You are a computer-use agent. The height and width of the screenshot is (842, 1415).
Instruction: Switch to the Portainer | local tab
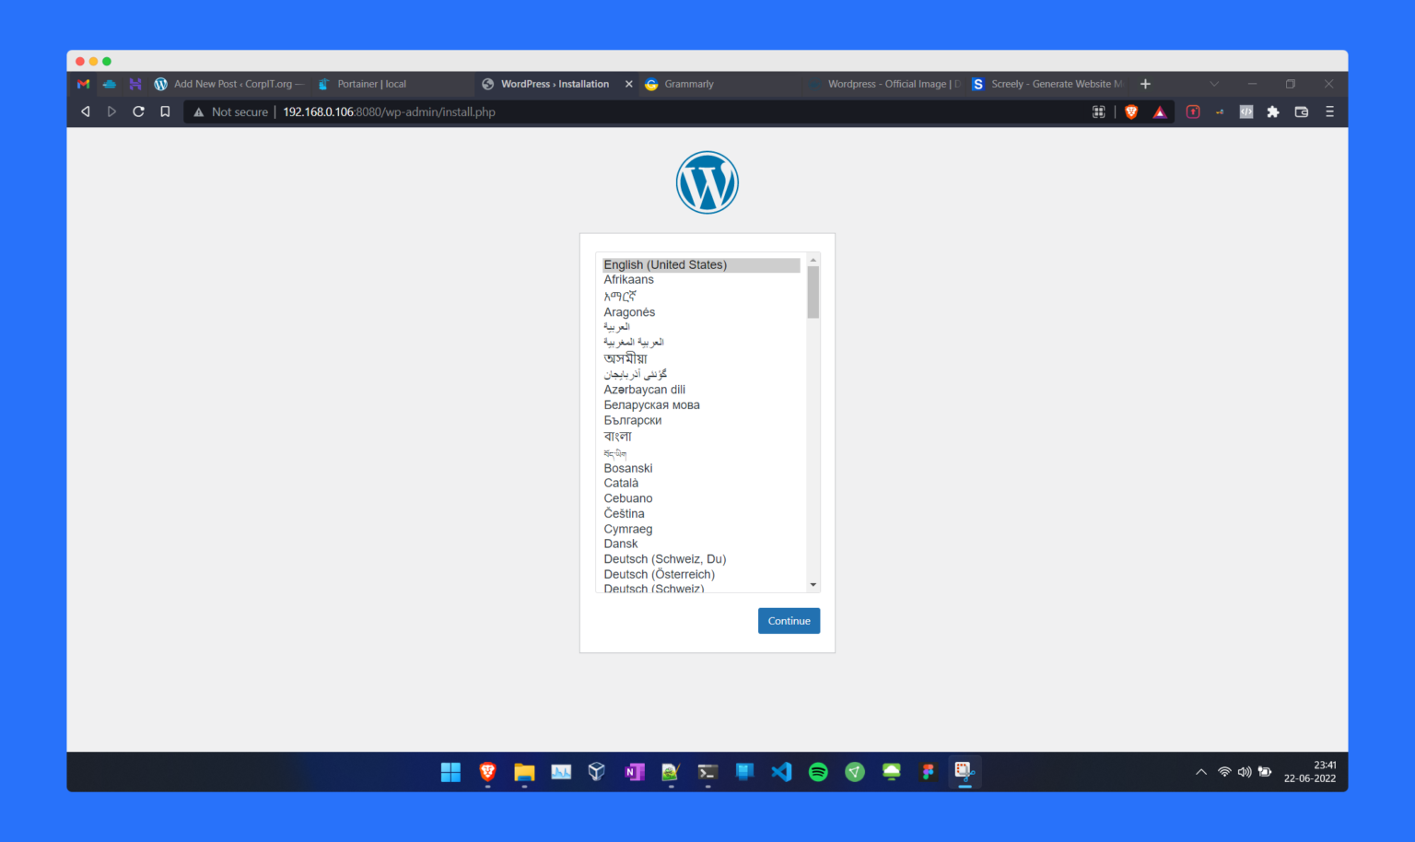[370, 84]
